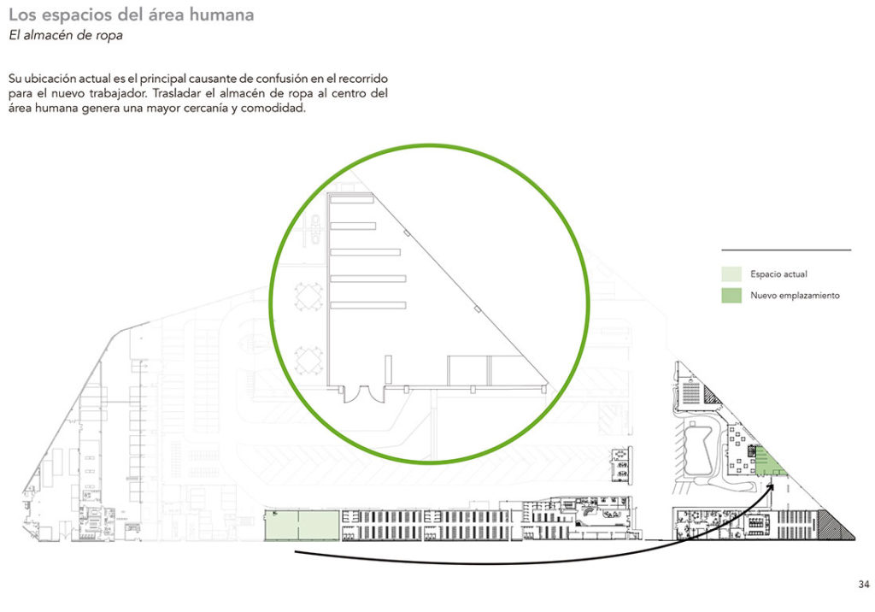Click the heading 'Los espacios del área humana'
This screenshot has height=612, width=875.
[x=131, y=15]
